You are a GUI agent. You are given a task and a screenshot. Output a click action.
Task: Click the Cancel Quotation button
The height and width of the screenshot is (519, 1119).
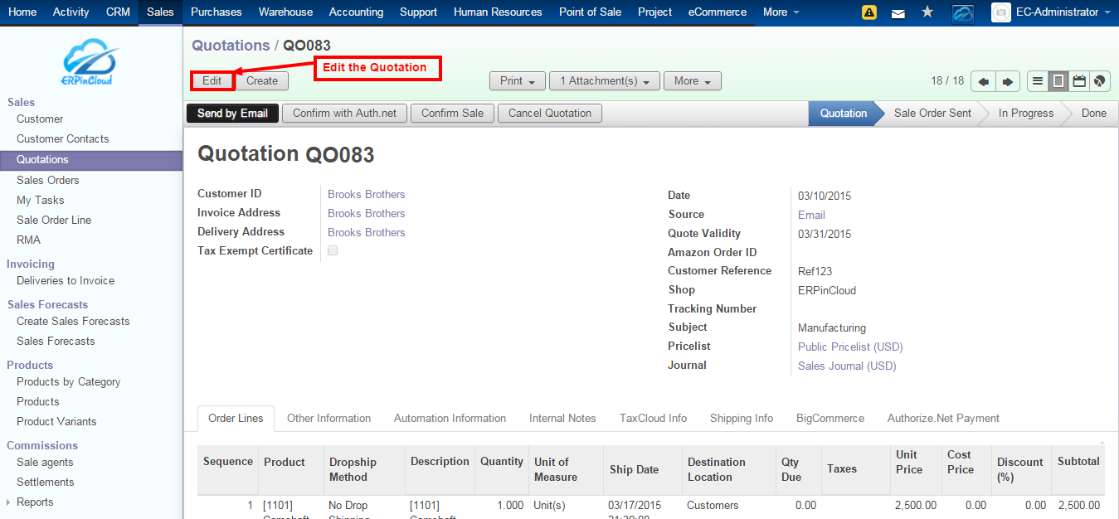click(x=550, y=114)
